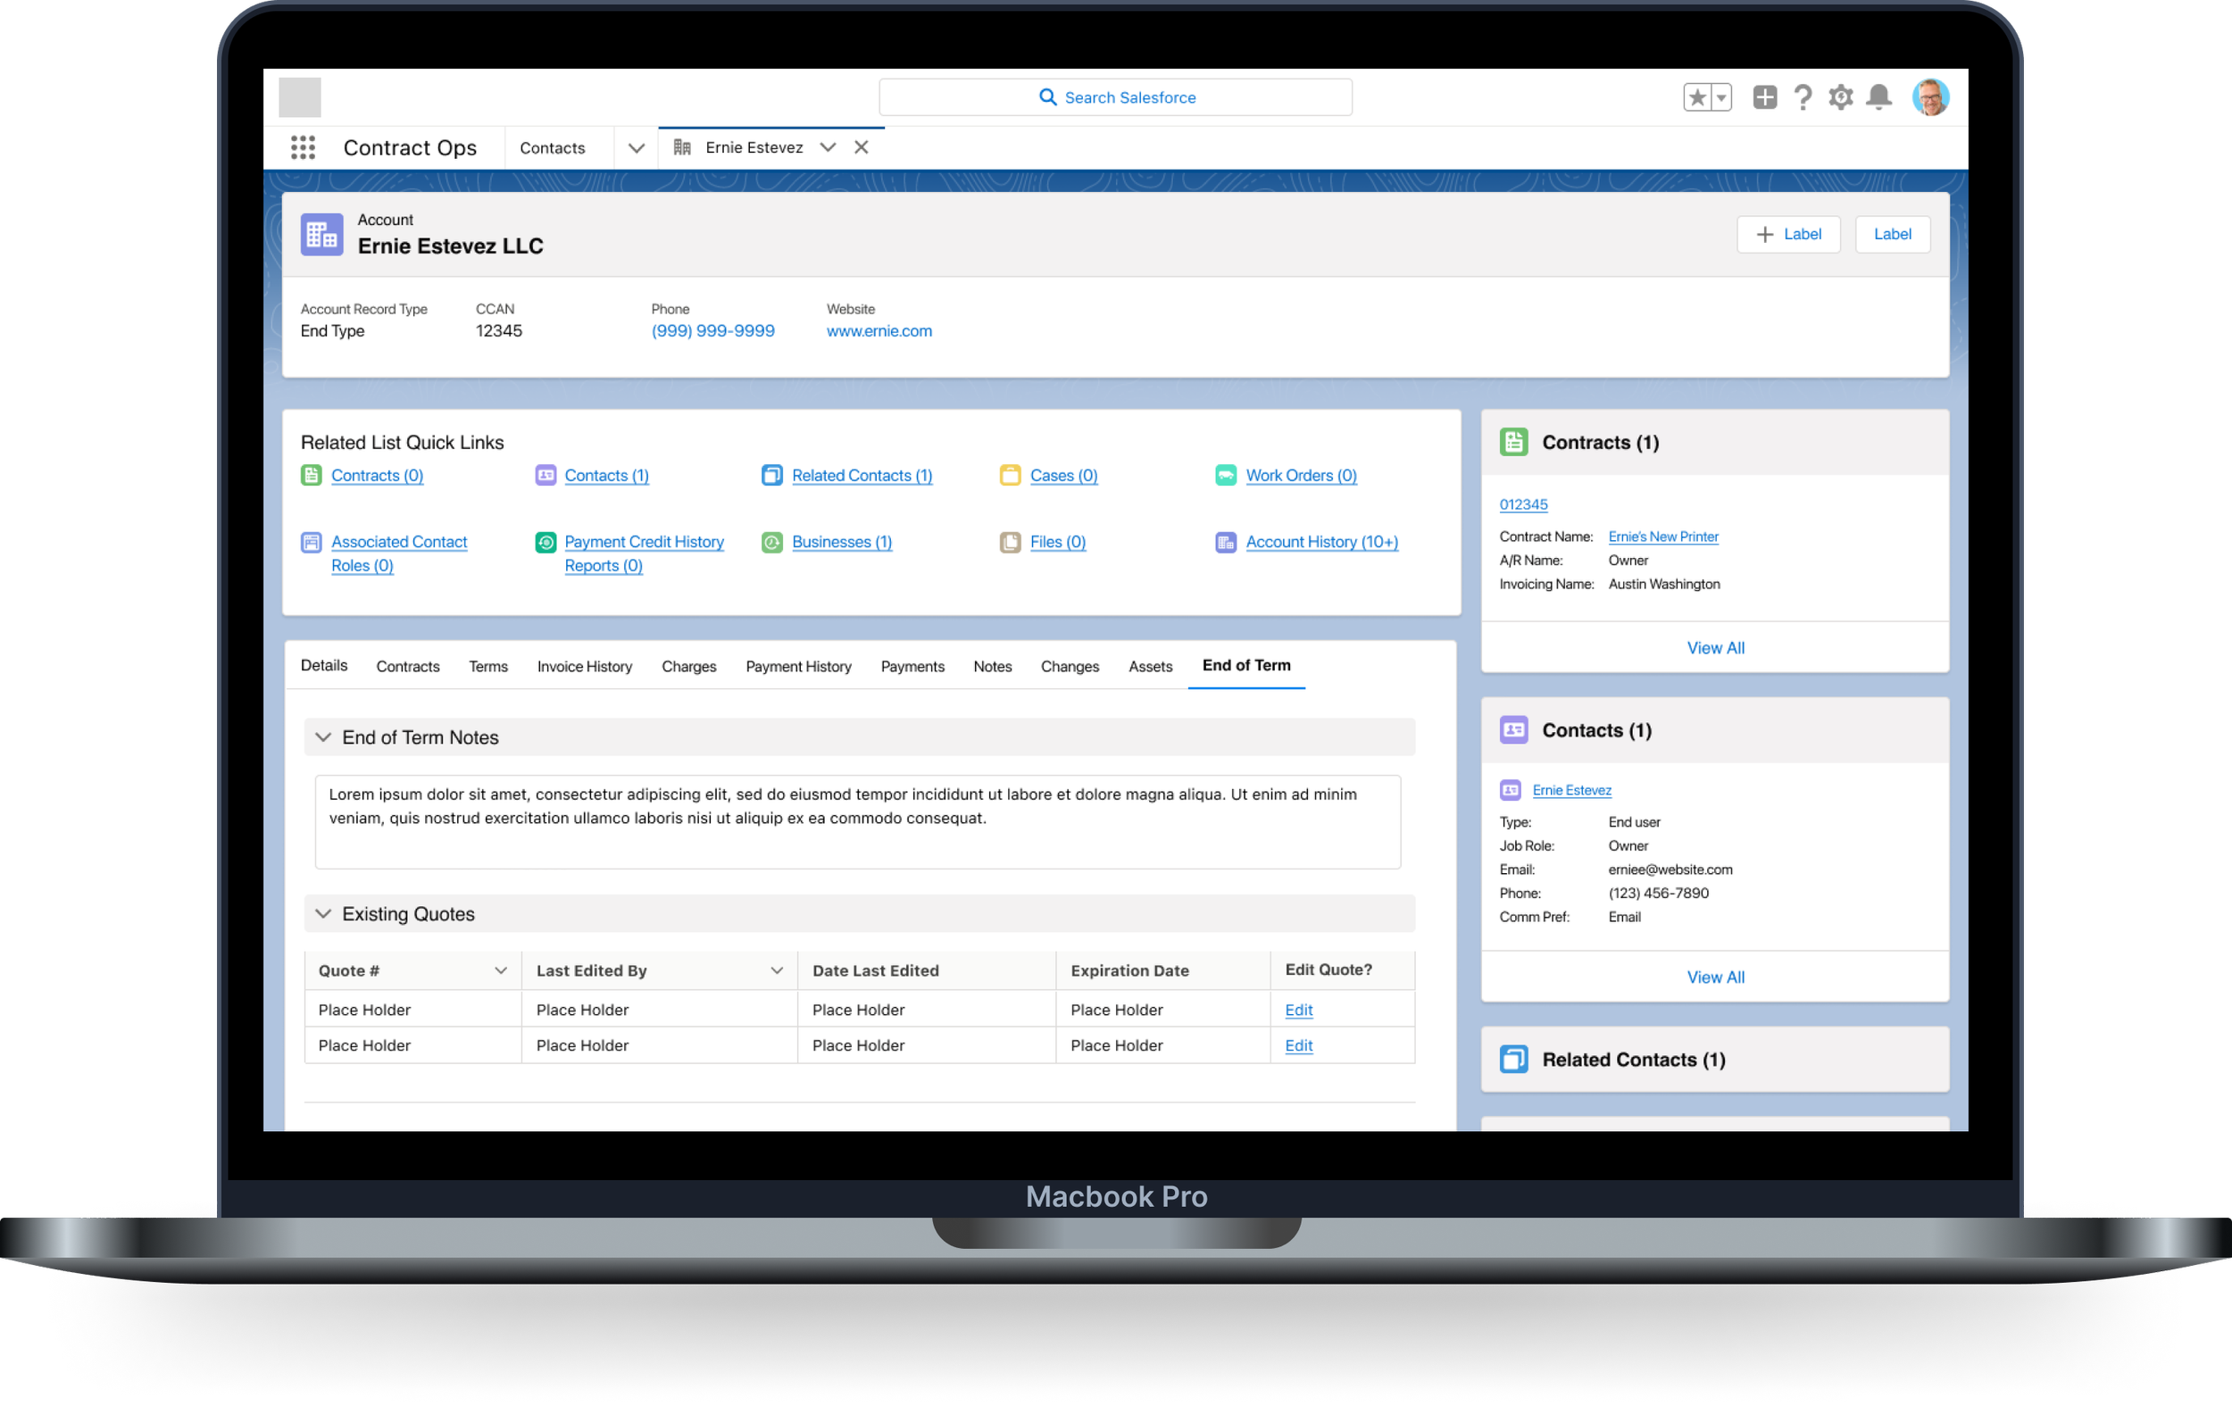Open the favorites list dropdown arrow

point(1721,97)
